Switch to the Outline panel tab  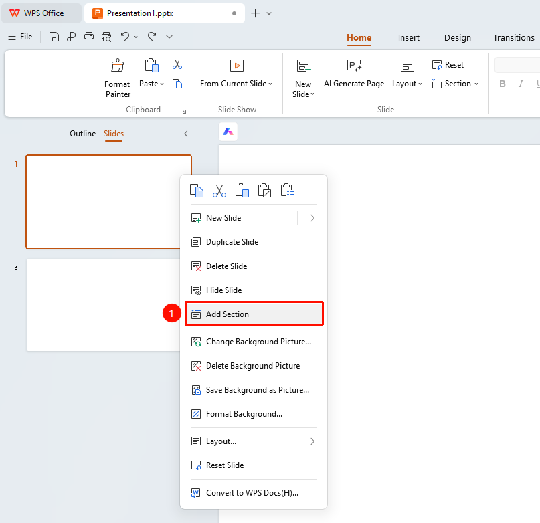83,134
